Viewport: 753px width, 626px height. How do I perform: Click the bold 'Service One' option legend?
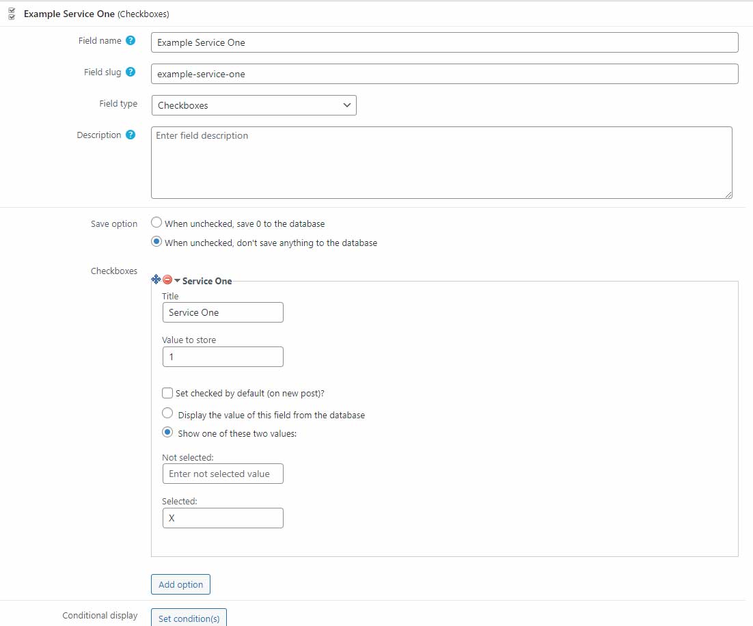click(x=207, y=281)
